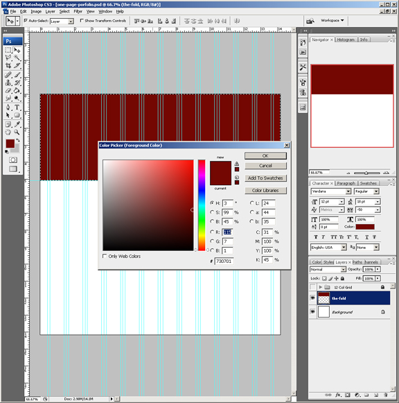
Task: Enable Show Transform Controls checkbox
Action: [82, 20]
